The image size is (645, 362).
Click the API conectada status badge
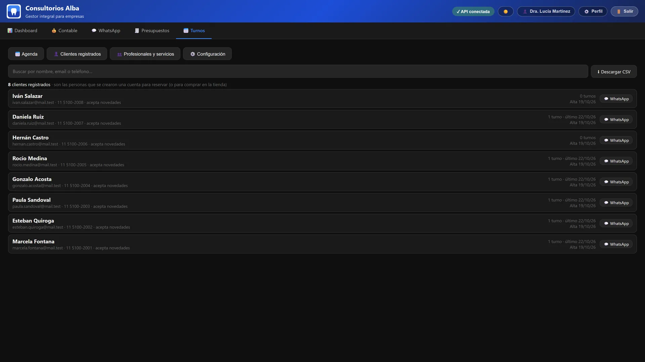(x=473, y=11)
